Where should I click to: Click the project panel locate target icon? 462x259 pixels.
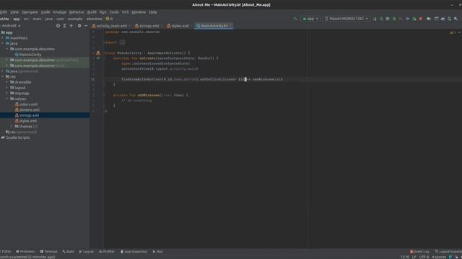click(x=58, y=26)
